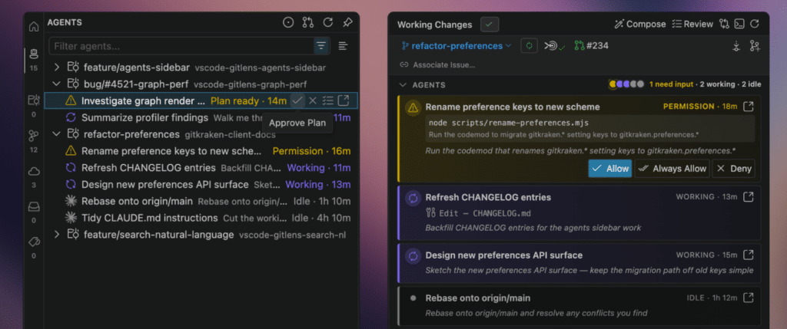
Task: Open the refactor-preferences branch dropdown
Action: (x=457, y=46)
